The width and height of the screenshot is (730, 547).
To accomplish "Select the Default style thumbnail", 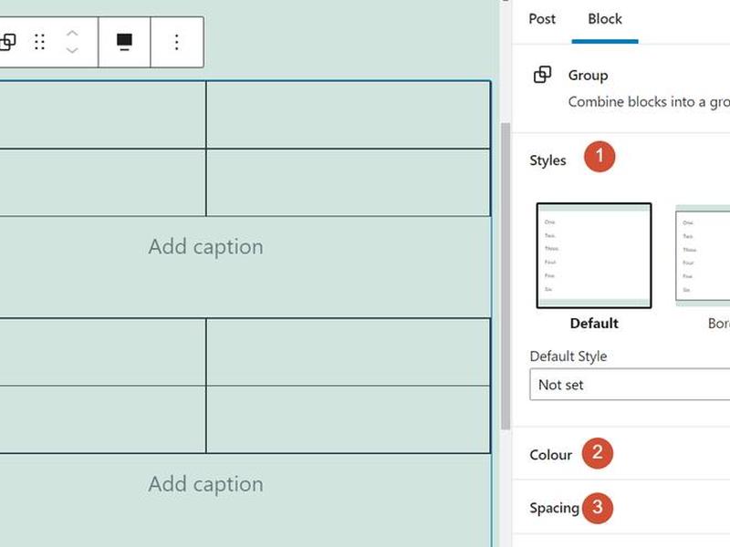I will [594, 255].
